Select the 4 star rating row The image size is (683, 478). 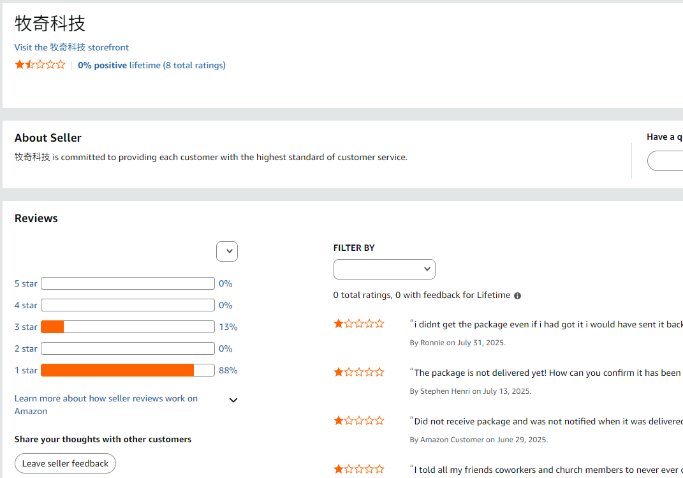pyautogui.click(x=26, y=305)
